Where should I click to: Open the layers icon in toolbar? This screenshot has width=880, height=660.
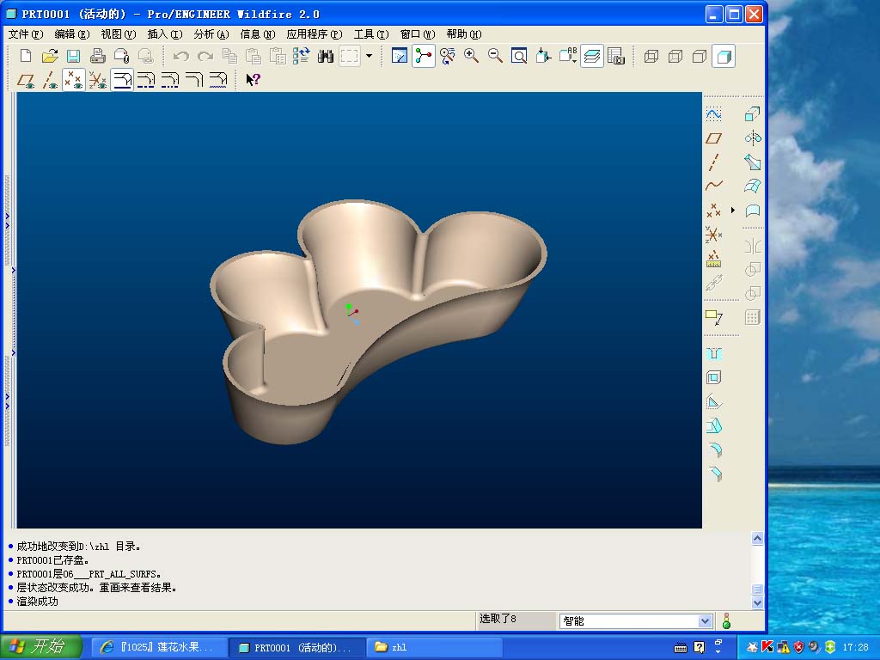click(592, 56)
